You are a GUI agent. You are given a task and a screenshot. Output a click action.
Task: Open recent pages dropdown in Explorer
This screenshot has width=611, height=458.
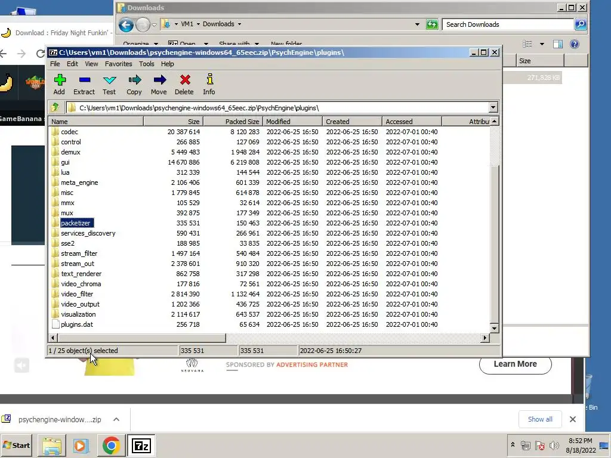point(154,24)
